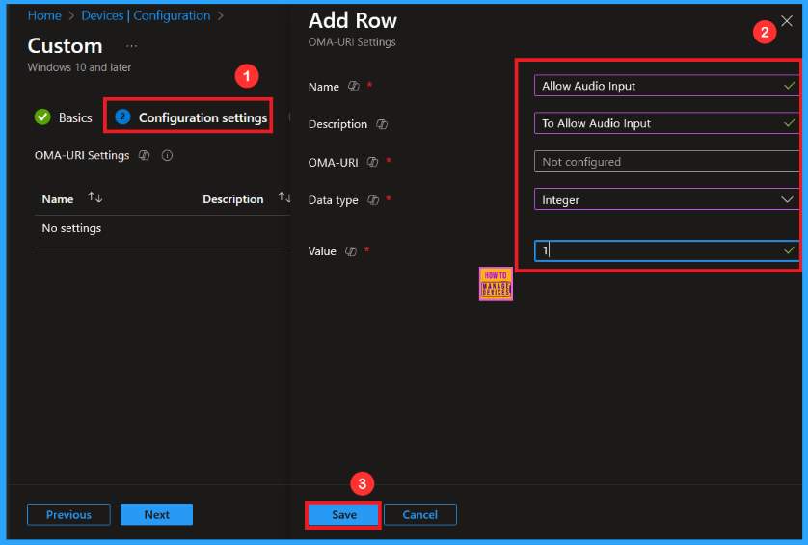Open the ellipsis menu next to Custom
The image size is (808, 545).
132,45
